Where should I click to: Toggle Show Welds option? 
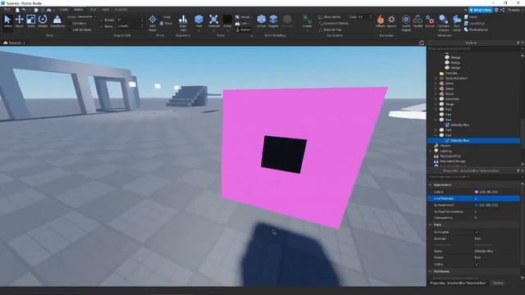coord(330,16)
